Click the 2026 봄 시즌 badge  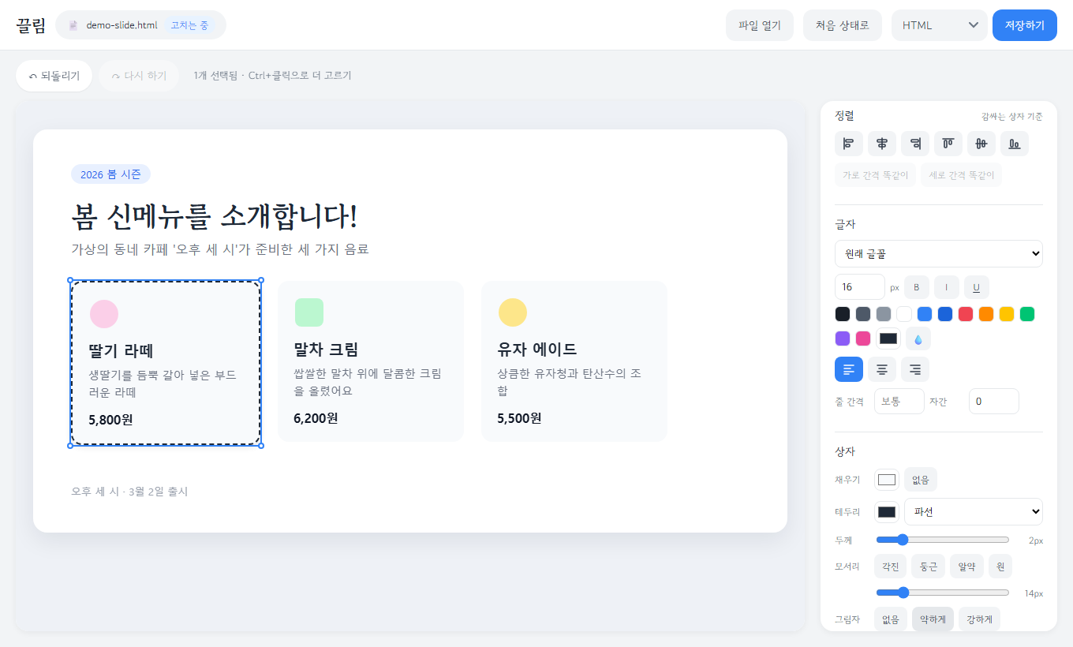click(110, 174)
